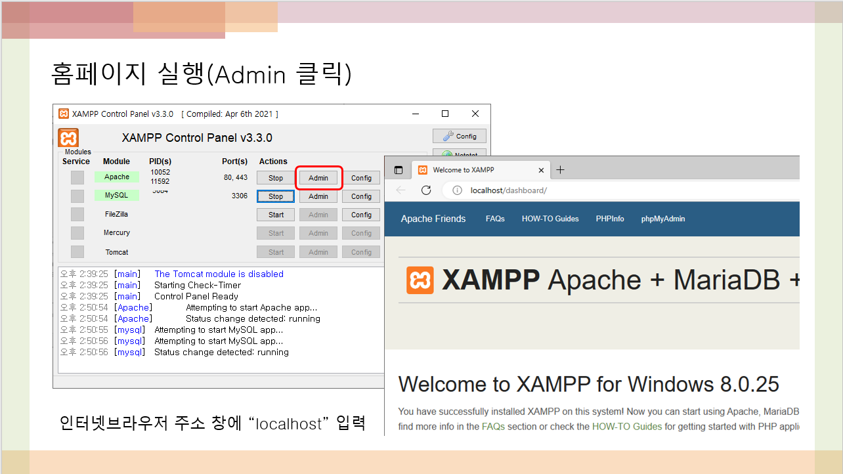Open MySQL Admin button
The height and width of the screenshot is (474, 843).
[318, 196]
